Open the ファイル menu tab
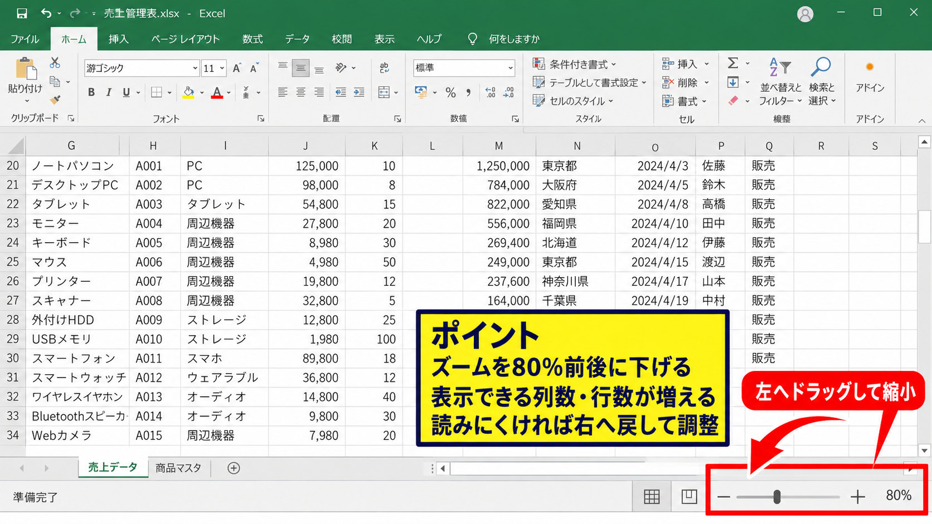This screenshot has width=932, height=524. tap(25, 39)
